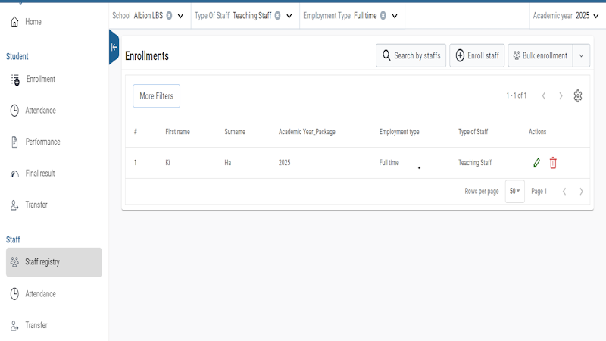
Task: Open Bulk enrollment options arrow
Action: coord(581,55)
